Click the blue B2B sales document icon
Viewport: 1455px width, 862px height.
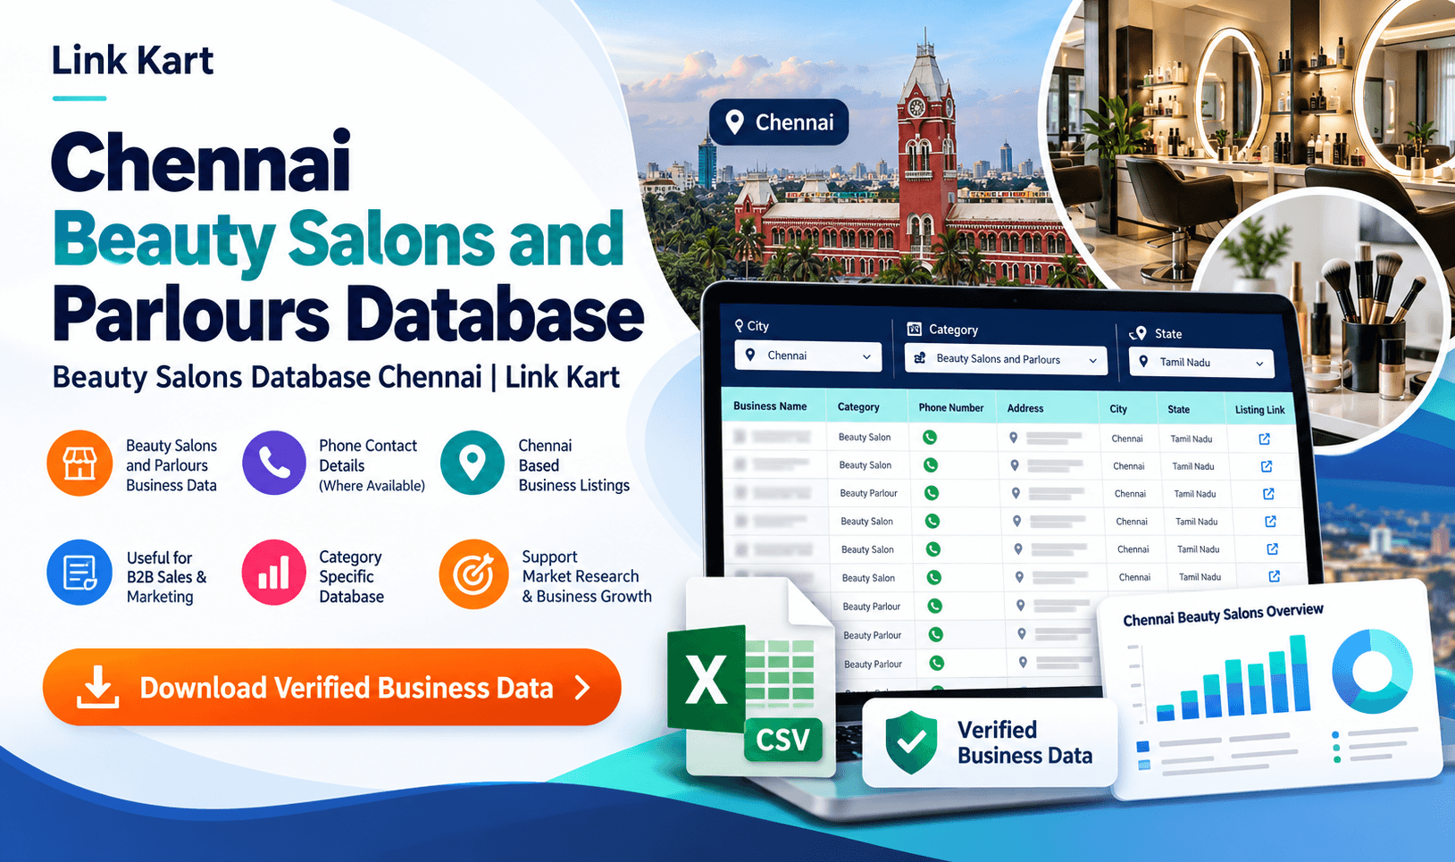click(x=79, y=573)
